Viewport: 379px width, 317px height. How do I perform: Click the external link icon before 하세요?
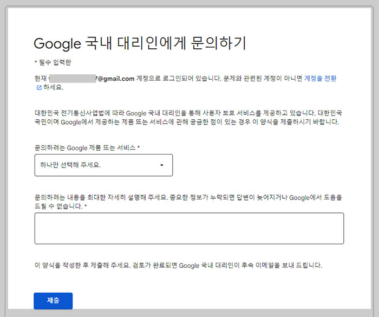click(x=39, y=88)
